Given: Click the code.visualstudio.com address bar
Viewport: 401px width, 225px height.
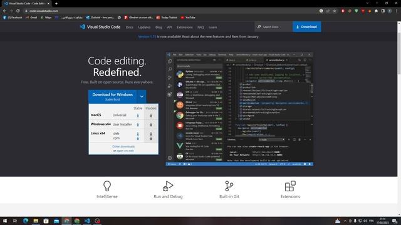Looking at the screenshot, I should (x=44, y=11).
